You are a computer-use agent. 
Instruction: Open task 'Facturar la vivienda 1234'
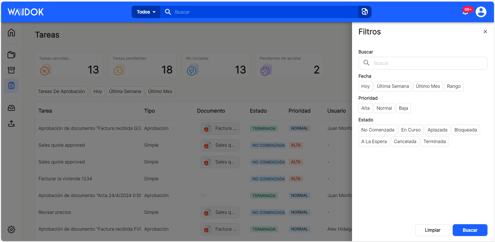(65, 179)
